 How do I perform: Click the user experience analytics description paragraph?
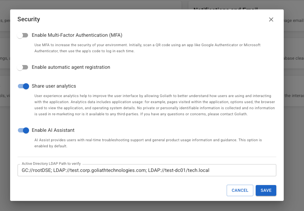[154, 105]
